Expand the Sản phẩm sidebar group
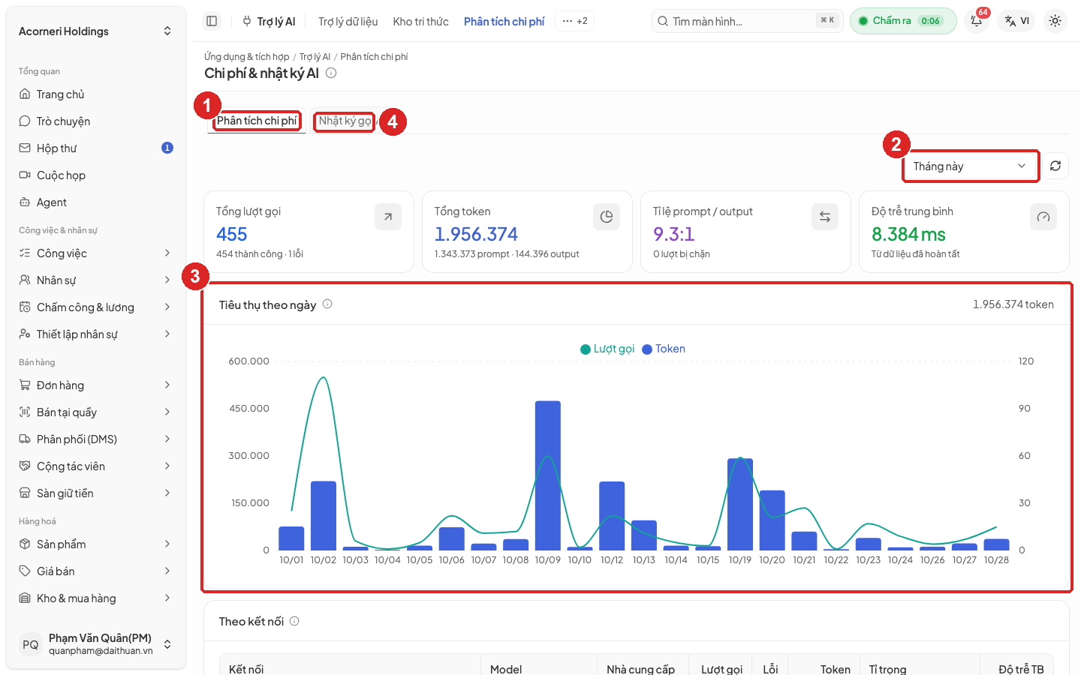The height and width of the screenshot is (675, 1081). (x=96, y=544)
